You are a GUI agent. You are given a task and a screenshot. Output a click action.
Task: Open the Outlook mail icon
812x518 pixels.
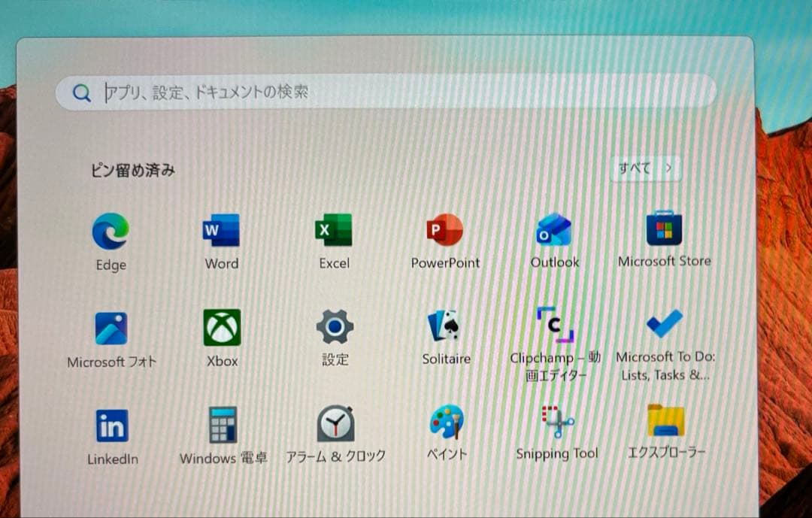tap(554, 229)
